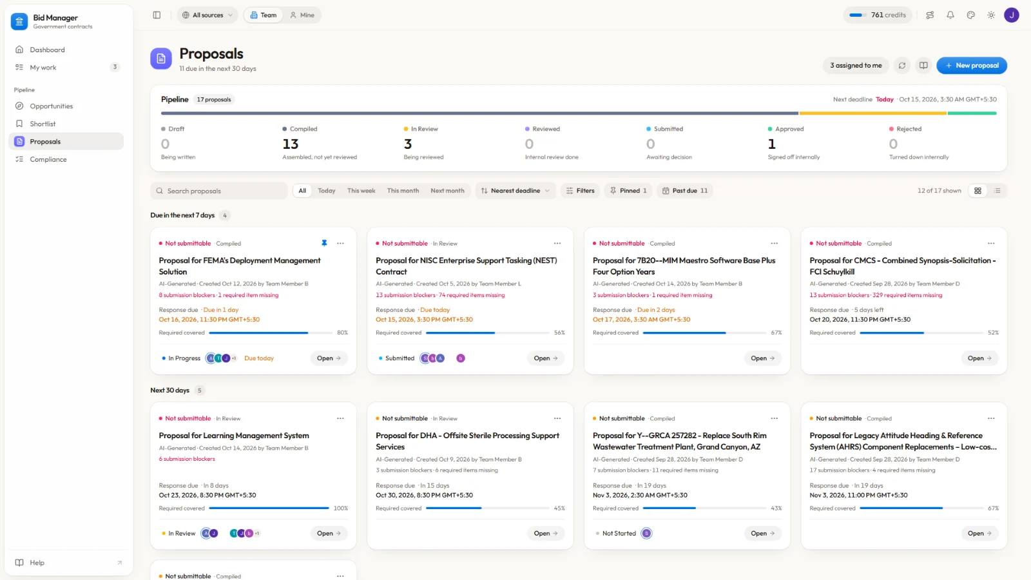Open the NISC proposal via Open button

click(x=546, y=358)
